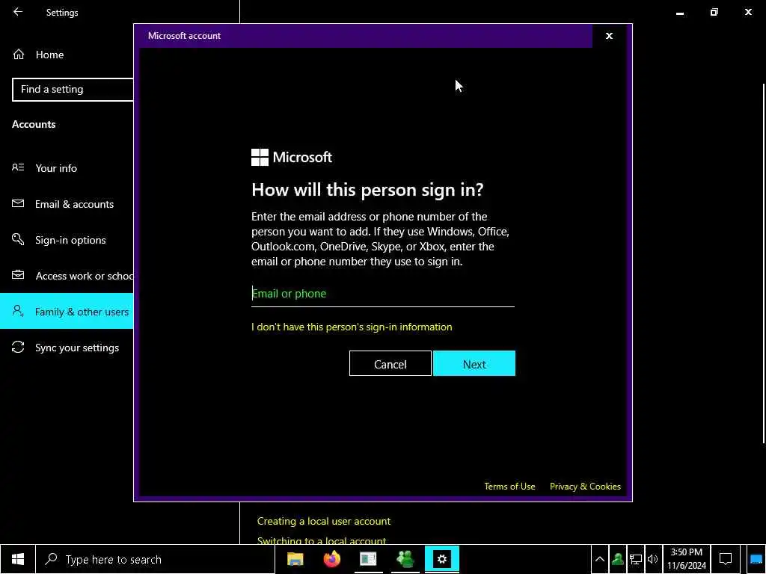Open the news reader taskbar app
This screenshot has width=766, height=574.
[368, 559]
